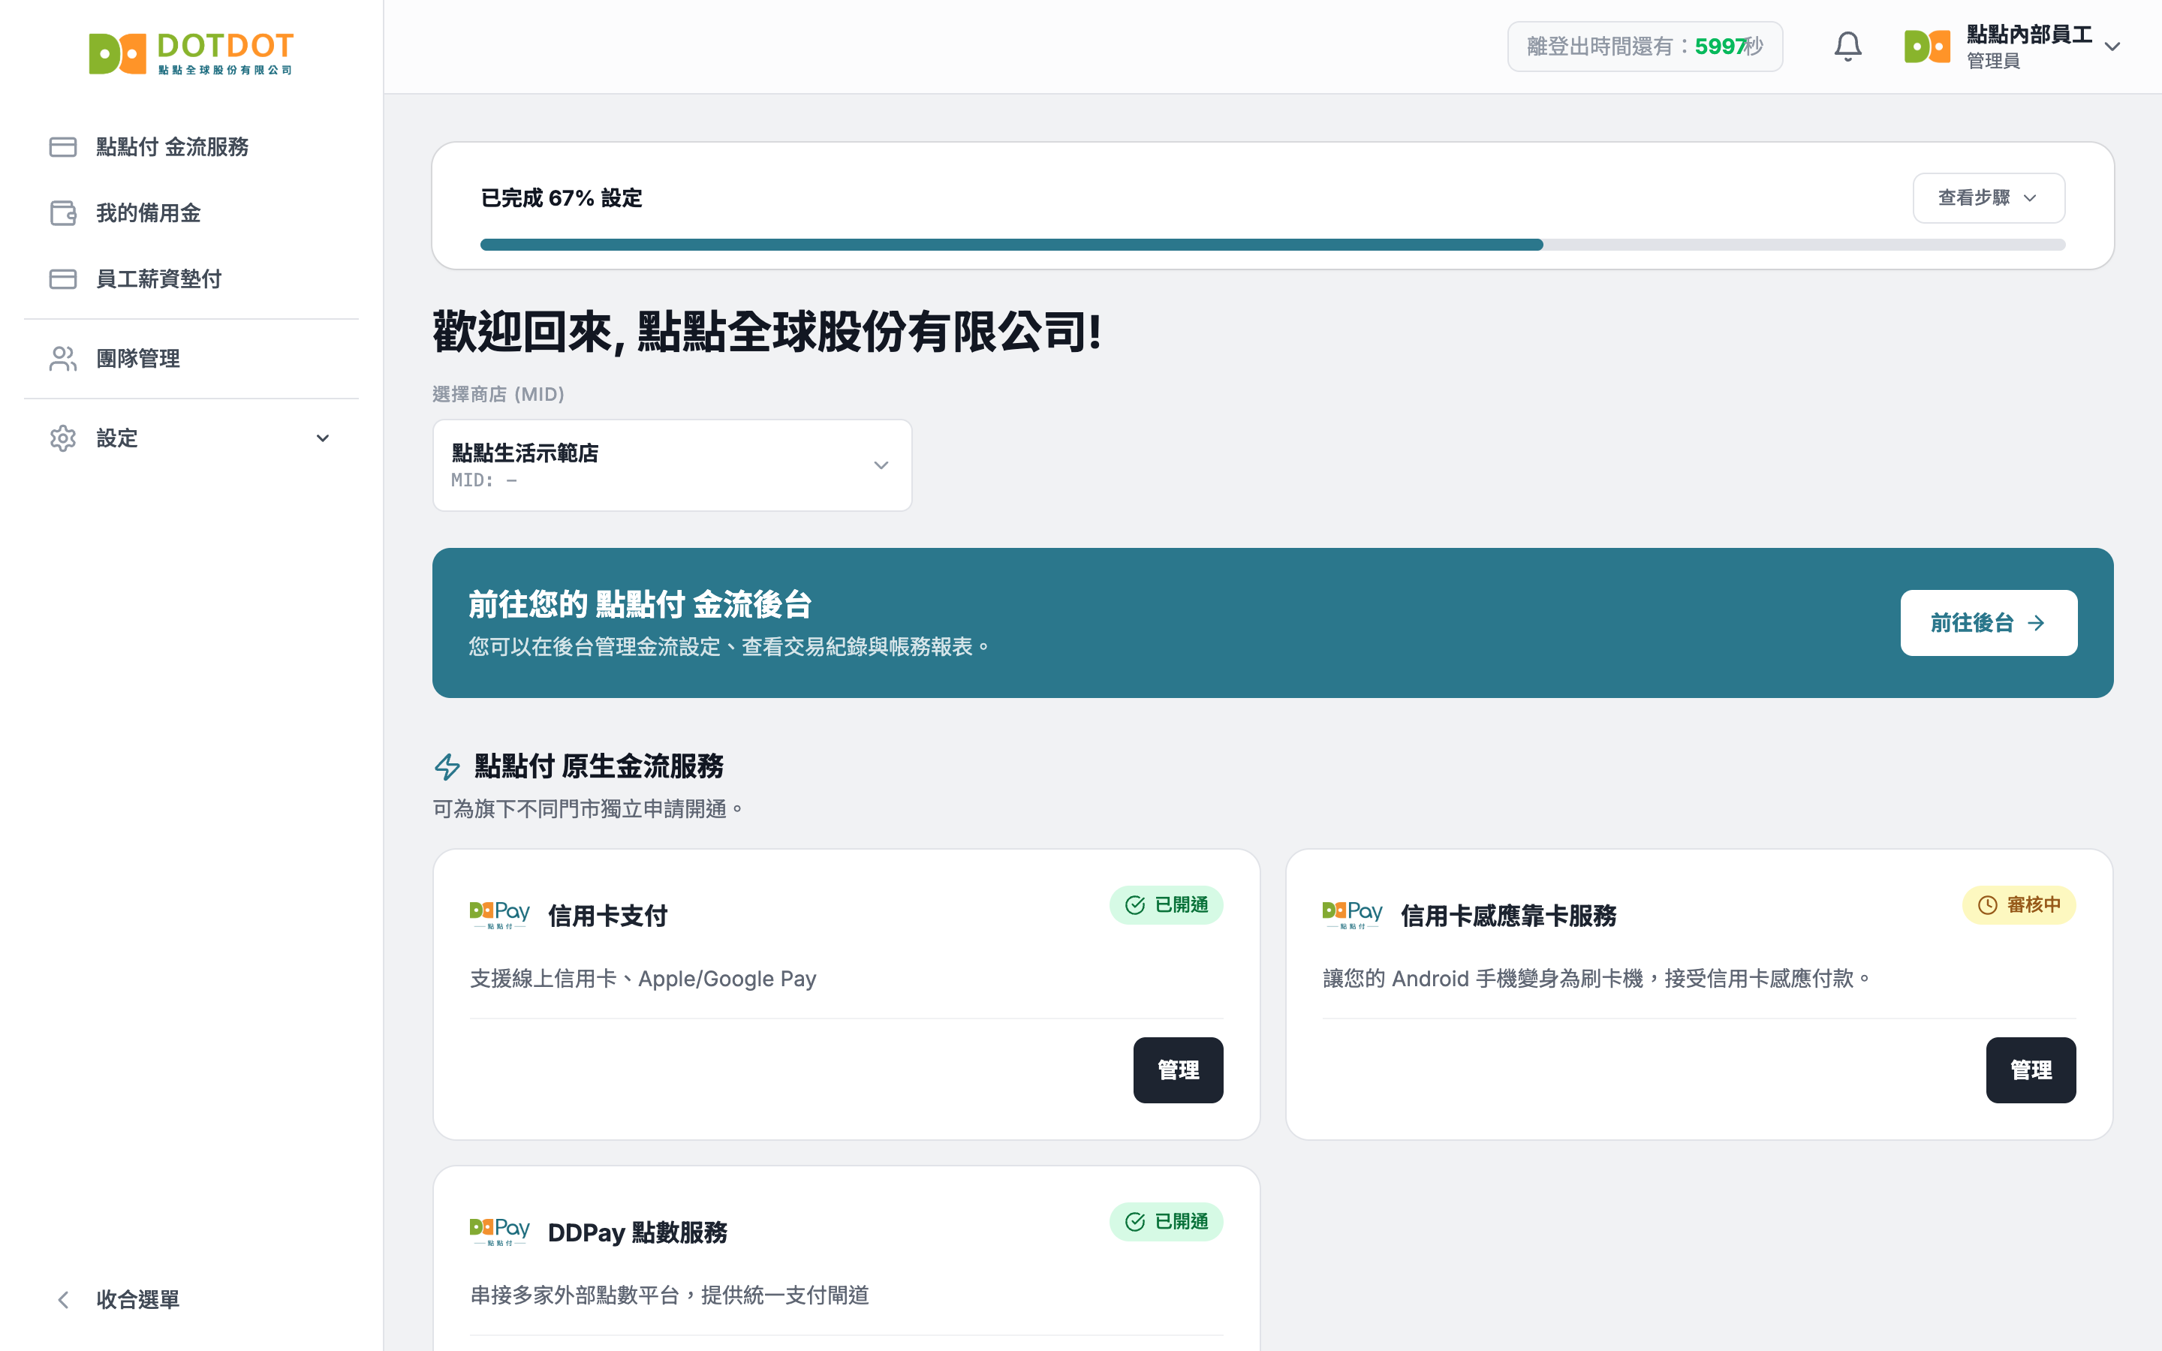Click the 管理員 role label
Viewport: 2162px width, 1351px height.
click(1993, 61)
